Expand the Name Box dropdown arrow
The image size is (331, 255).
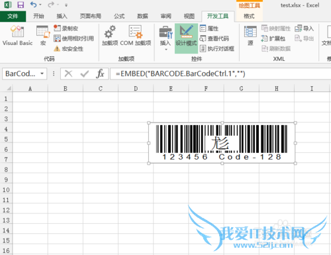(42, 74)
